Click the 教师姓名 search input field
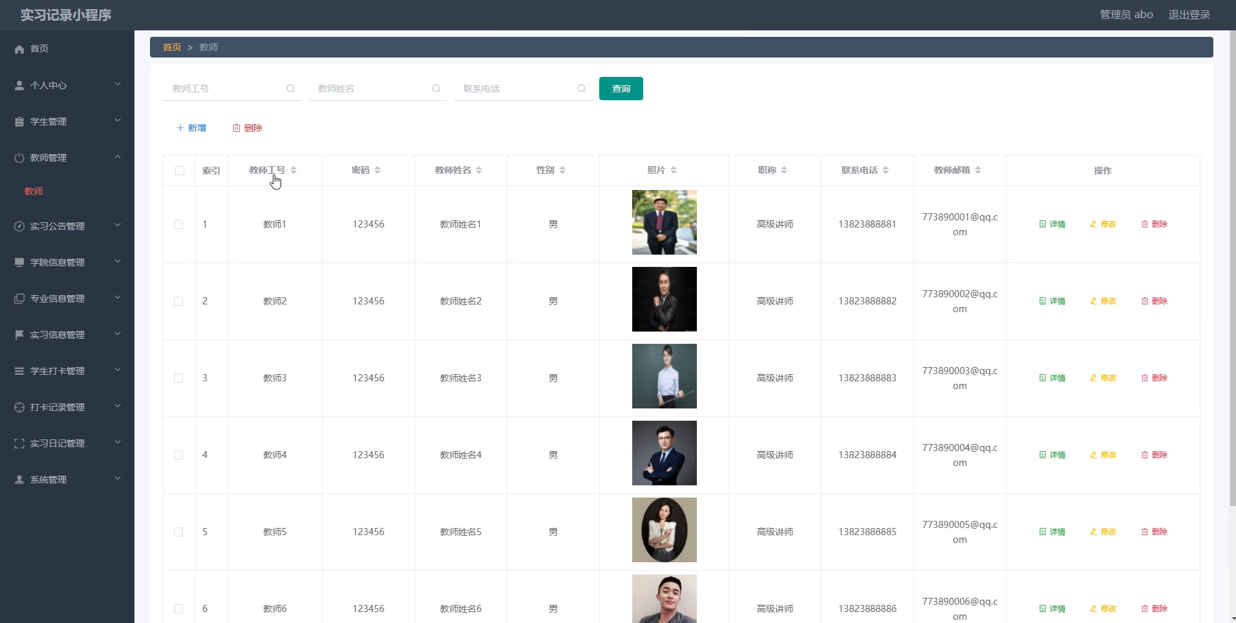The height and width of the screenshot is (623, 1236). pos(378,89)
